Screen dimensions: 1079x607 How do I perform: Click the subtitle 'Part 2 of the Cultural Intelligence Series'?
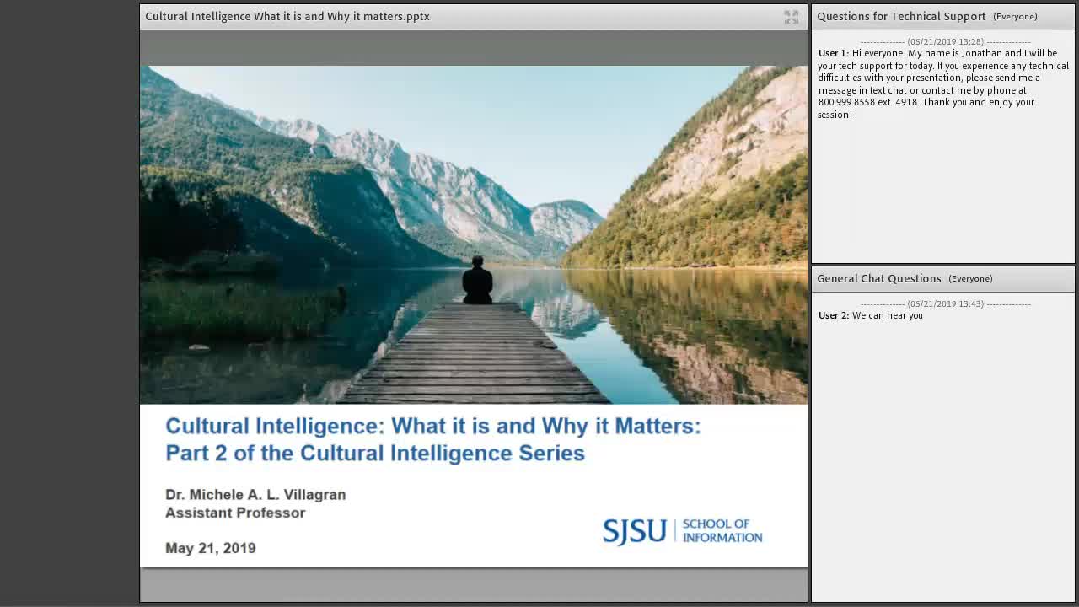(375, 453)
